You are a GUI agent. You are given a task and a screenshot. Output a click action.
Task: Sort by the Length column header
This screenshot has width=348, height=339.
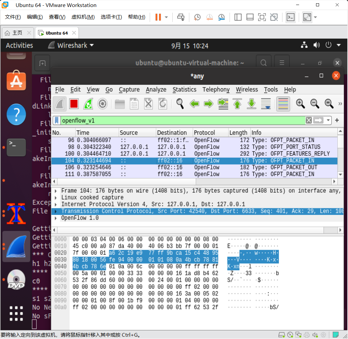(239, 133)
